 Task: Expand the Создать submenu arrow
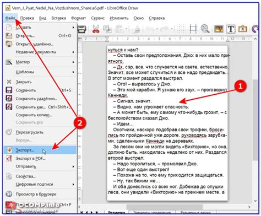point(73,28)
